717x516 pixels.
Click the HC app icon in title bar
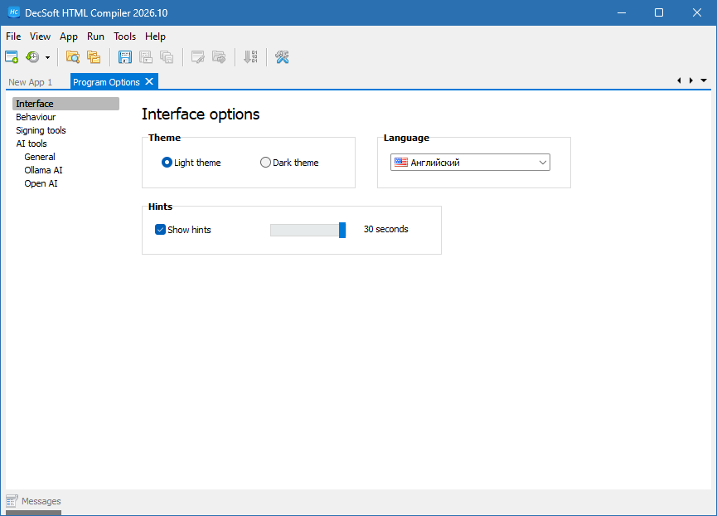[14, 12]
